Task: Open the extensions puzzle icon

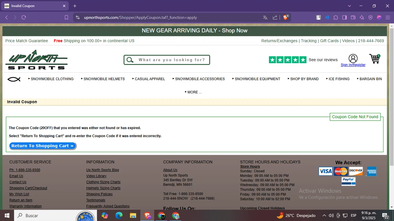Action: (336, 18)
